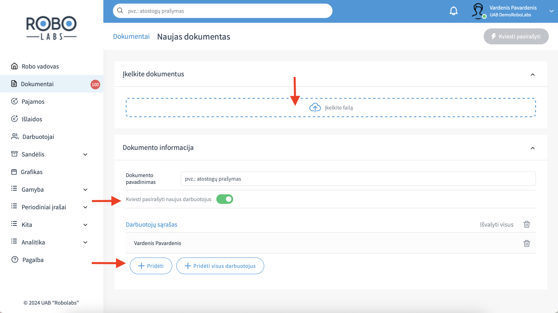Screen dimensions: 558x313
Task: Click Įkelkite failą upload drop zone
Action: tap(331, 107)
